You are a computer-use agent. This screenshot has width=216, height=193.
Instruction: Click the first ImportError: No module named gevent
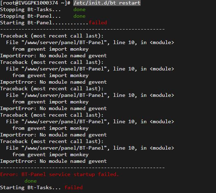tap(53, 56)
